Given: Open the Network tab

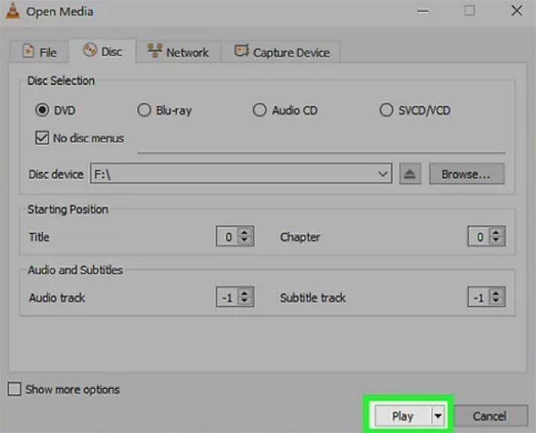Looking at the screenshot, I should tap(178, 52).
